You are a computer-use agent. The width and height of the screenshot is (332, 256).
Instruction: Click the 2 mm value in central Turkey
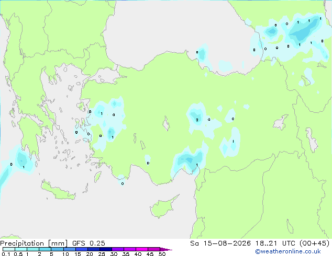pyautogui.click(x=197, y=120)
